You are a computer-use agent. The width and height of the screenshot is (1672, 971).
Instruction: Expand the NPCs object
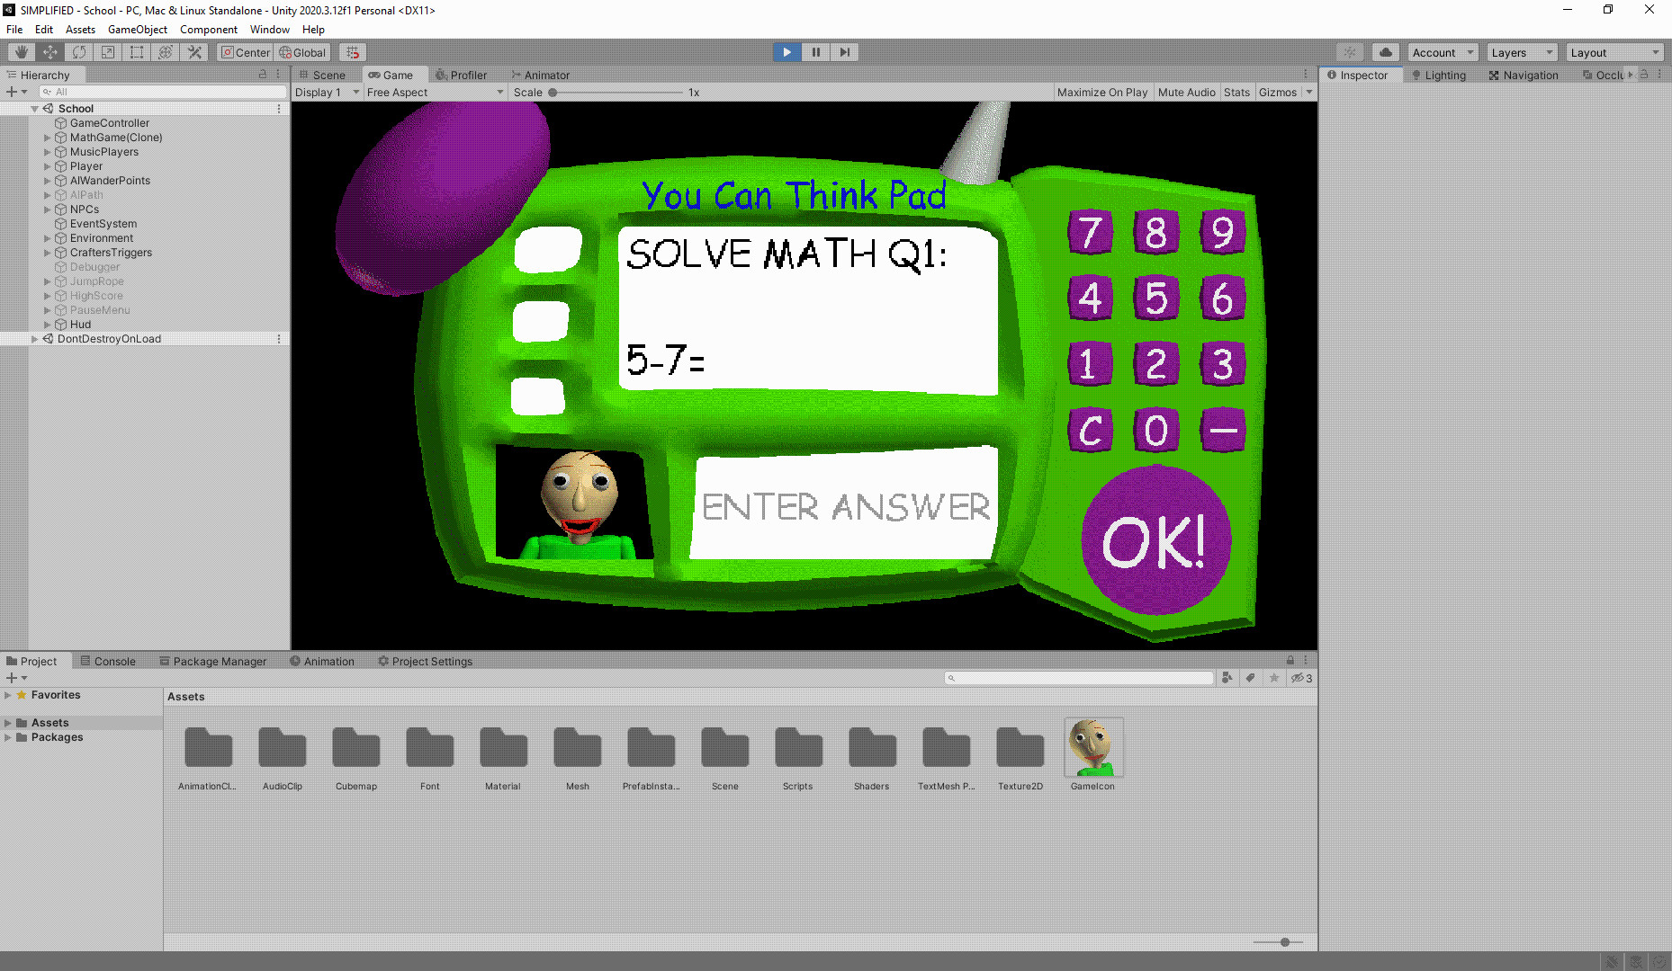(47, 209)
